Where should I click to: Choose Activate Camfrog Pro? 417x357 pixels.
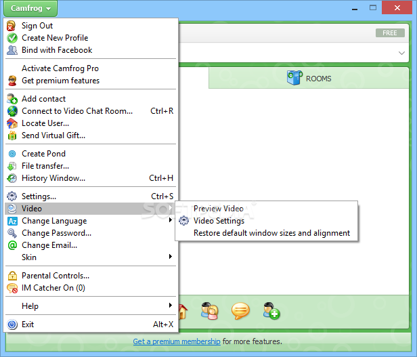tap(60, 68)
